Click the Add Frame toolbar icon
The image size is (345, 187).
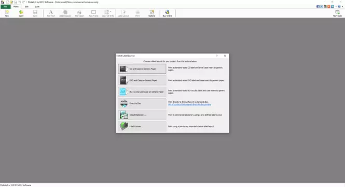pyautogui.click(x=93, y=13)
